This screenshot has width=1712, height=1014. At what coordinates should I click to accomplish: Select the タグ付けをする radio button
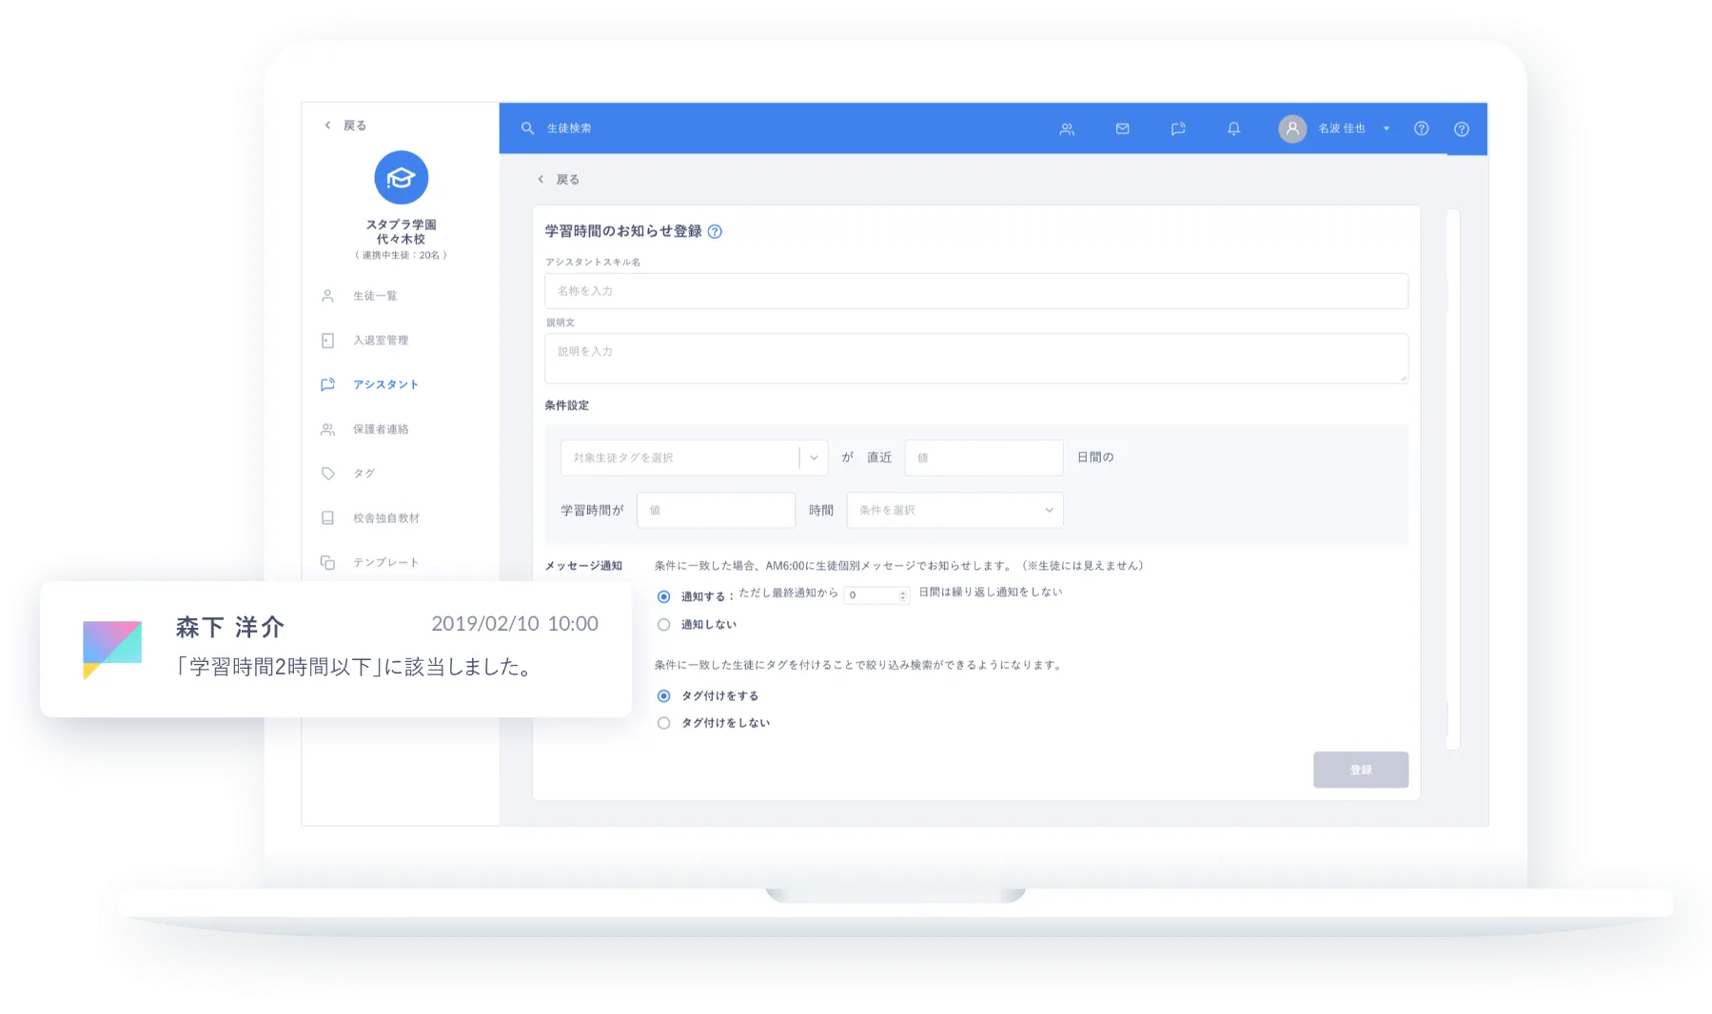coord(663,696)
